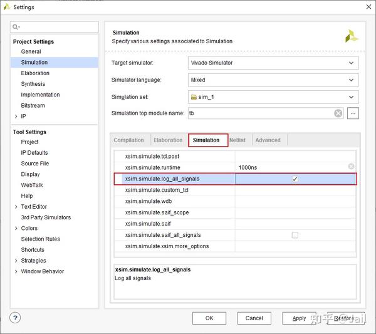The image size is (376, 334).
Task: Select the Text Editor tree item
Action: [x=34, y=207]
